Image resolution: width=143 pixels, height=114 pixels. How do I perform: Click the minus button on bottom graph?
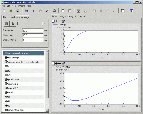click(60, 64)
